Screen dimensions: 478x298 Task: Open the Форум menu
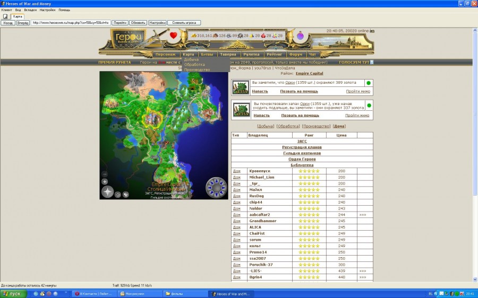pos(296,55)
